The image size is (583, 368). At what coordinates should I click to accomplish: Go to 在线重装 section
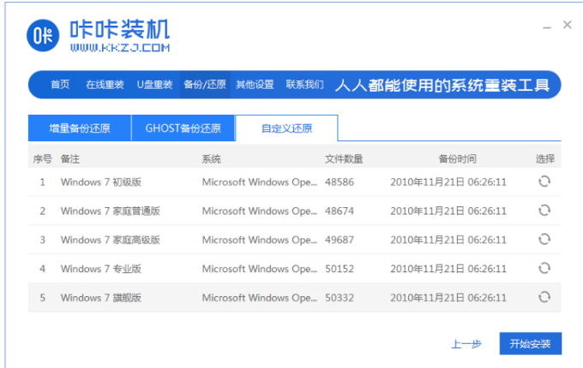pyautogui.click(x=105, y=85)
